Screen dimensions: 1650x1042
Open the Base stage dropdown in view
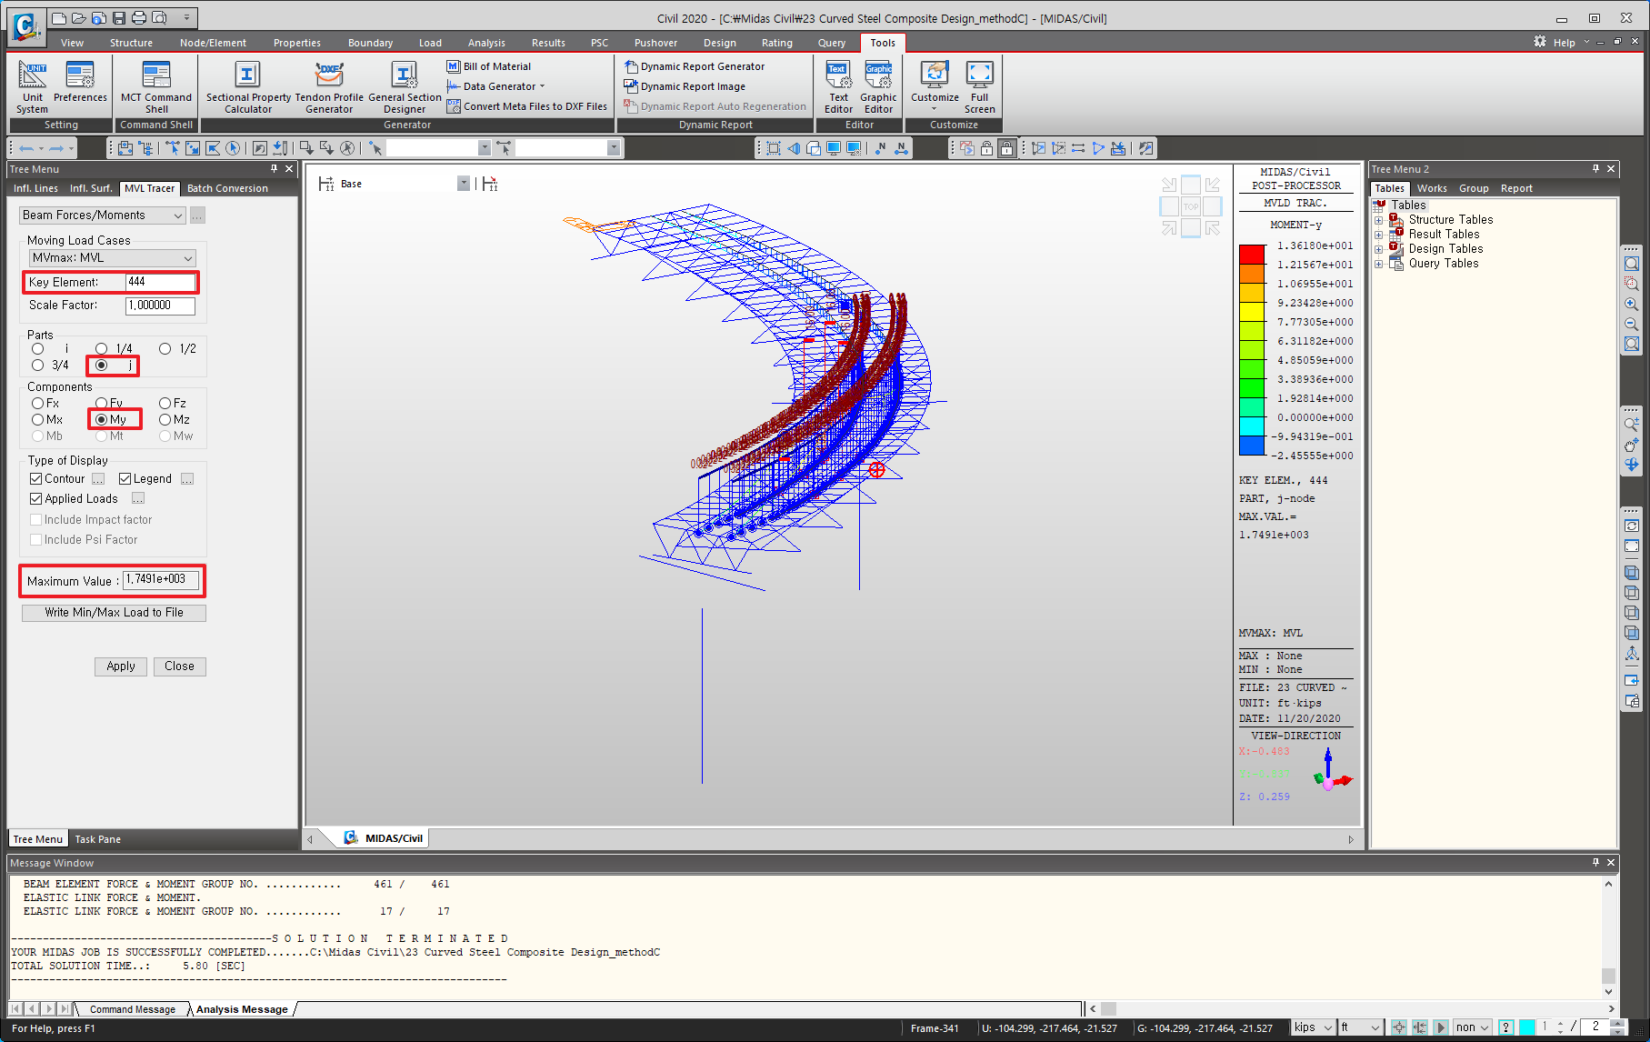pyautogui.click(x=463, y=184)
